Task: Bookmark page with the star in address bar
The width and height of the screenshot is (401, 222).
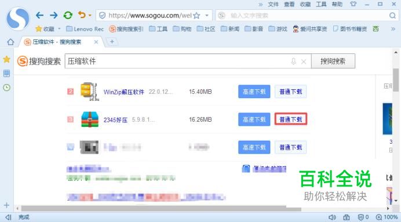Action: pyautogui.click(x=196, y=16)
